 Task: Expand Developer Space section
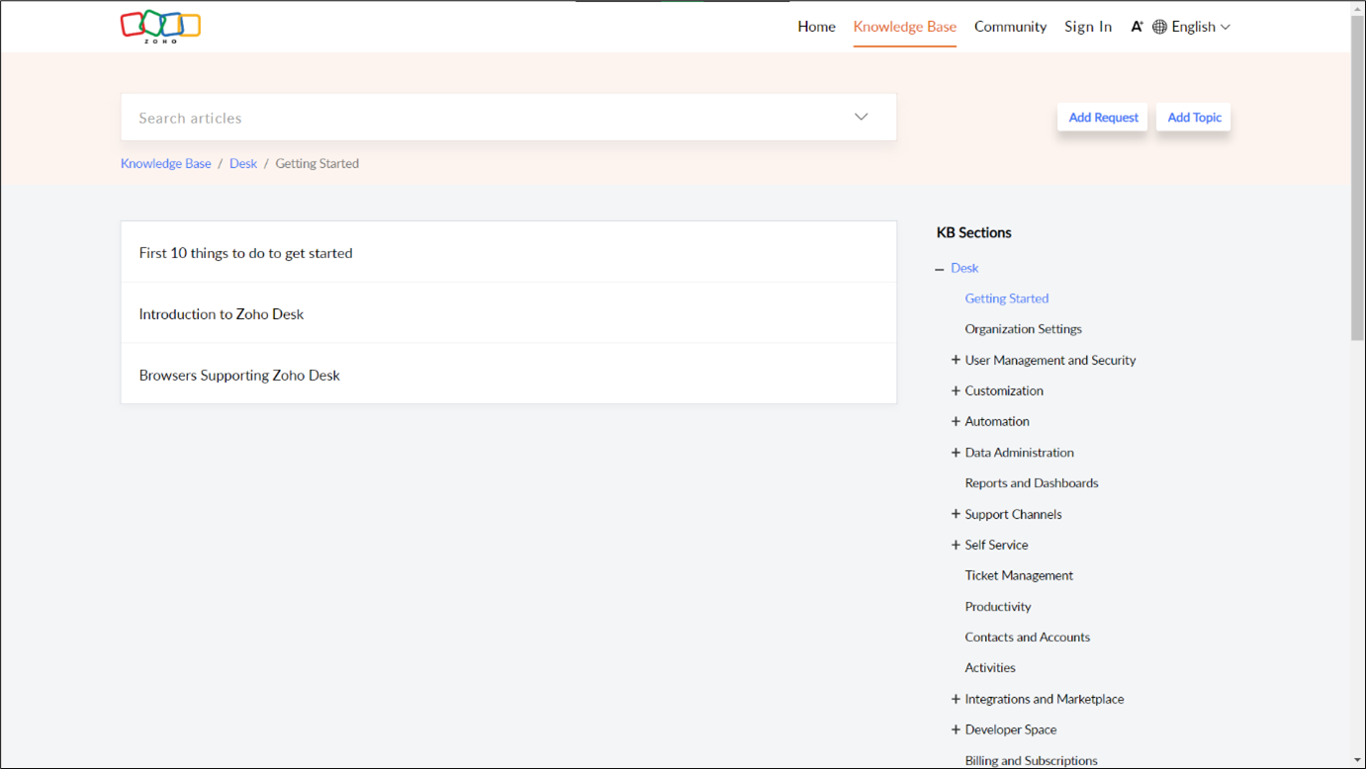click(956, 729)
